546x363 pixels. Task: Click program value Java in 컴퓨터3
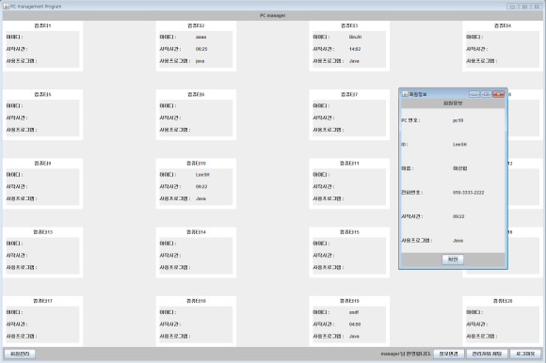point(354,61)
